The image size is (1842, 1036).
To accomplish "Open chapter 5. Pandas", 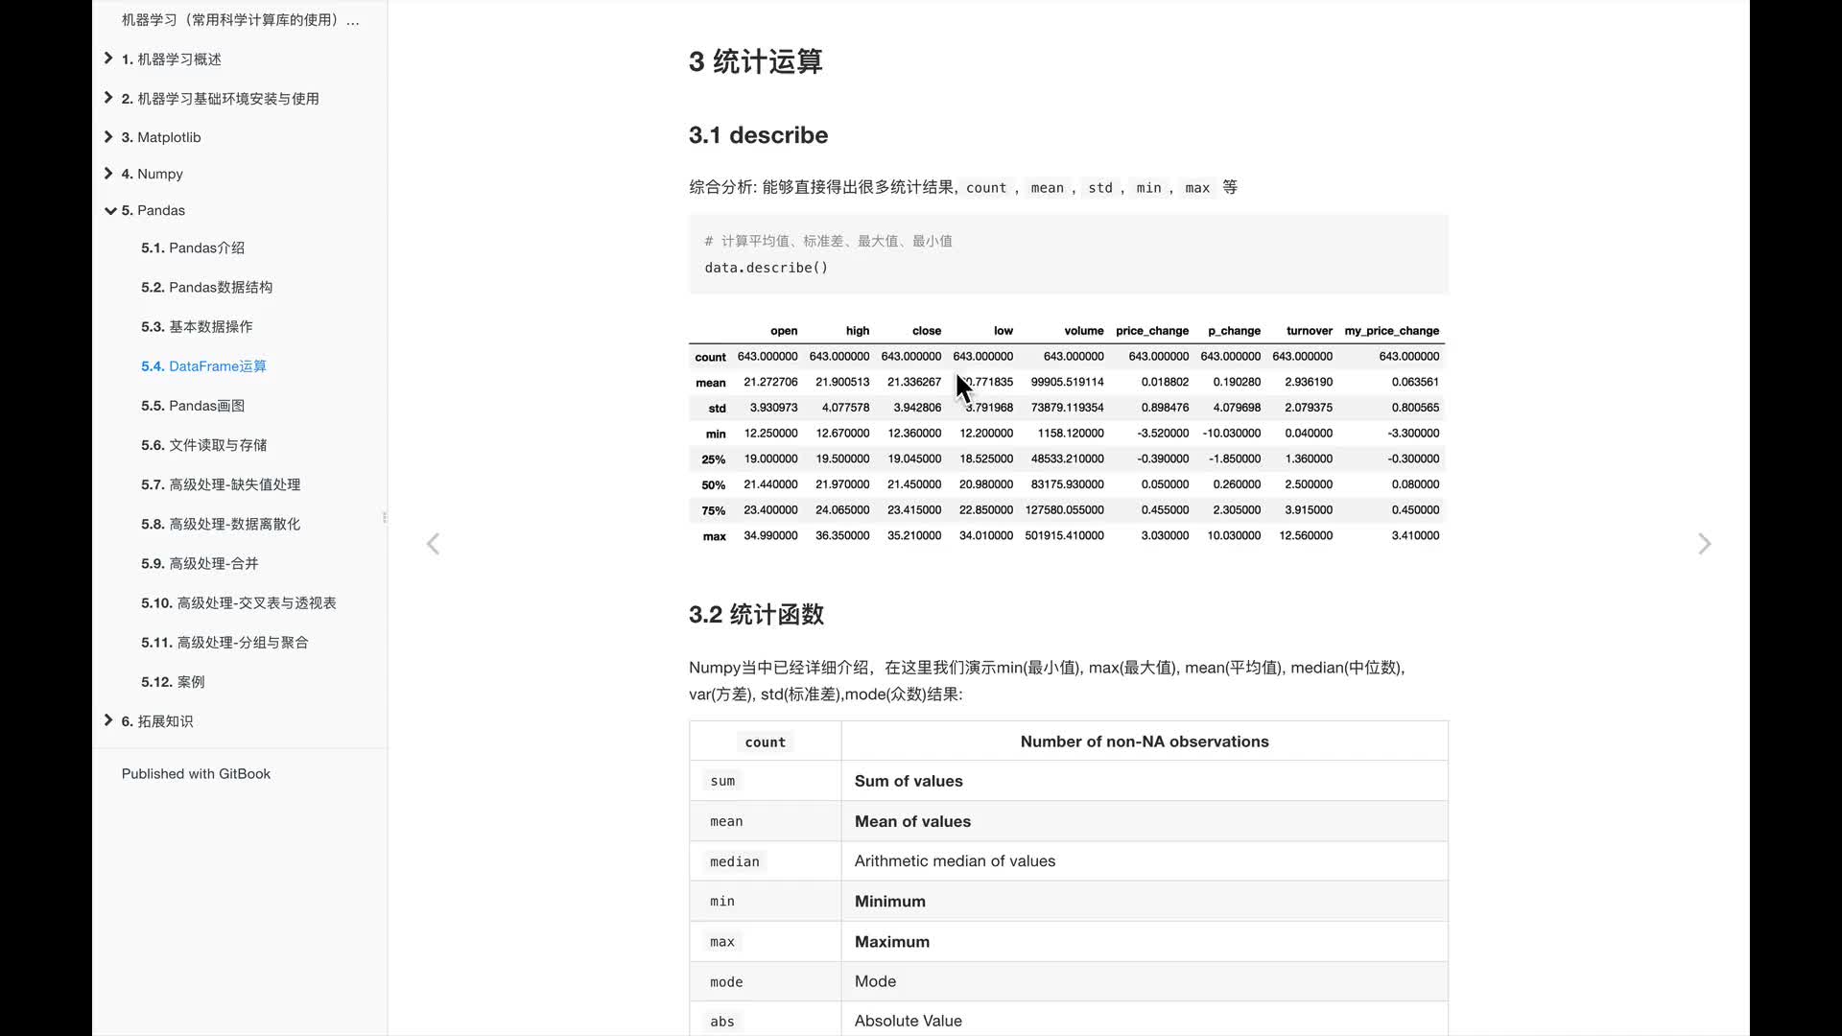I will coord(153,210).
